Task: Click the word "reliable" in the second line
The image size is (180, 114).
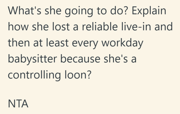Action: pyautogui.click(x=100, y=27)
